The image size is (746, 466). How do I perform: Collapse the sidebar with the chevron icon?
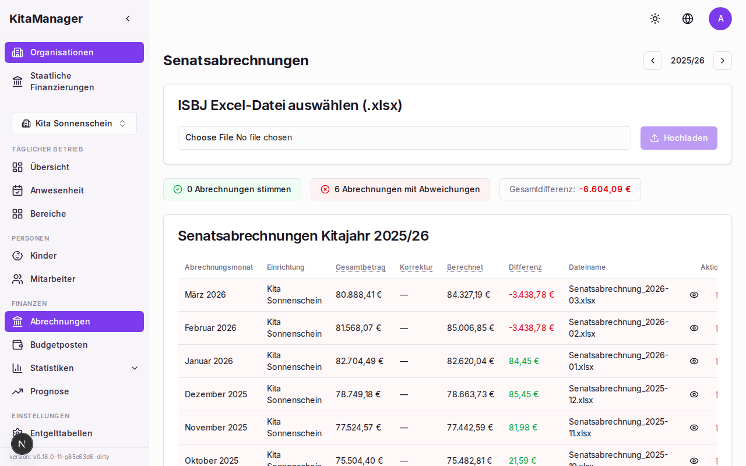pos(128,19)
